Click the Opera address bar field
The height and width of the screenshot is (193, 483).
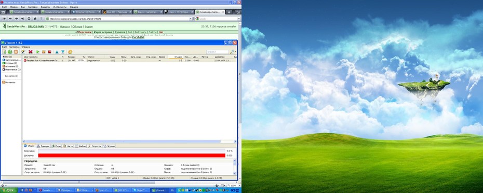(x=118, y=19)
